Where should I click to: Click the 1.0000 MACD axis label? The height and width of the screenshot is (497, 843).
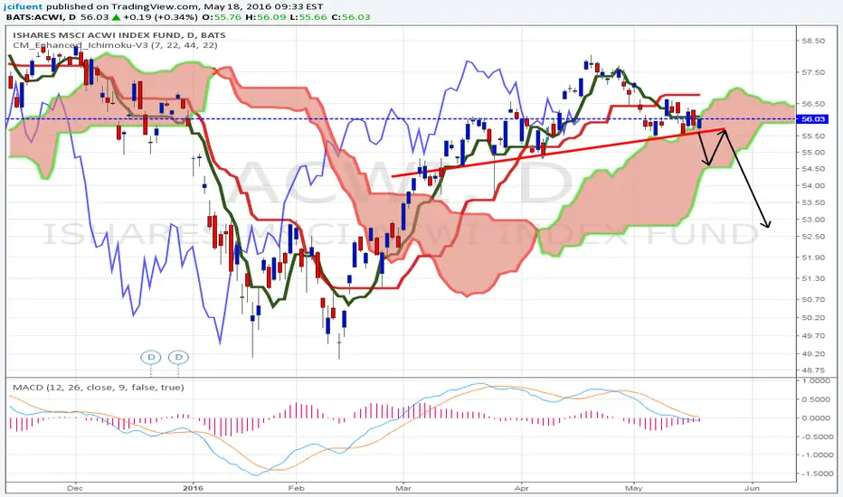[816, 381]
